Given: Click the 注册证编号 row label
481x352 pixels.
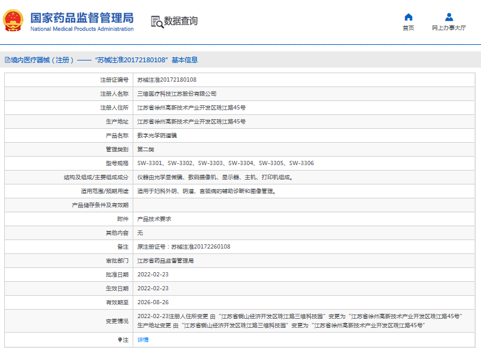Looking at the screenshot, I should pos(114,80).
